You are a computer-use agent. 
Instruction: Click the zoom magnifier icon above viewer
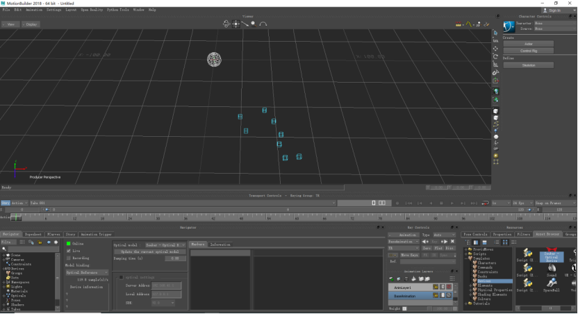254,24
